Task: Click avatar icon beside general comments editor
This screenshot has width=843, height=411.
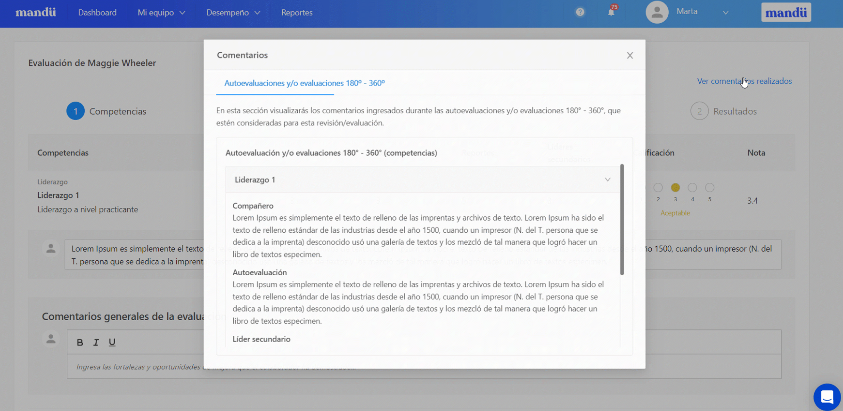Action: pos(51,339)
